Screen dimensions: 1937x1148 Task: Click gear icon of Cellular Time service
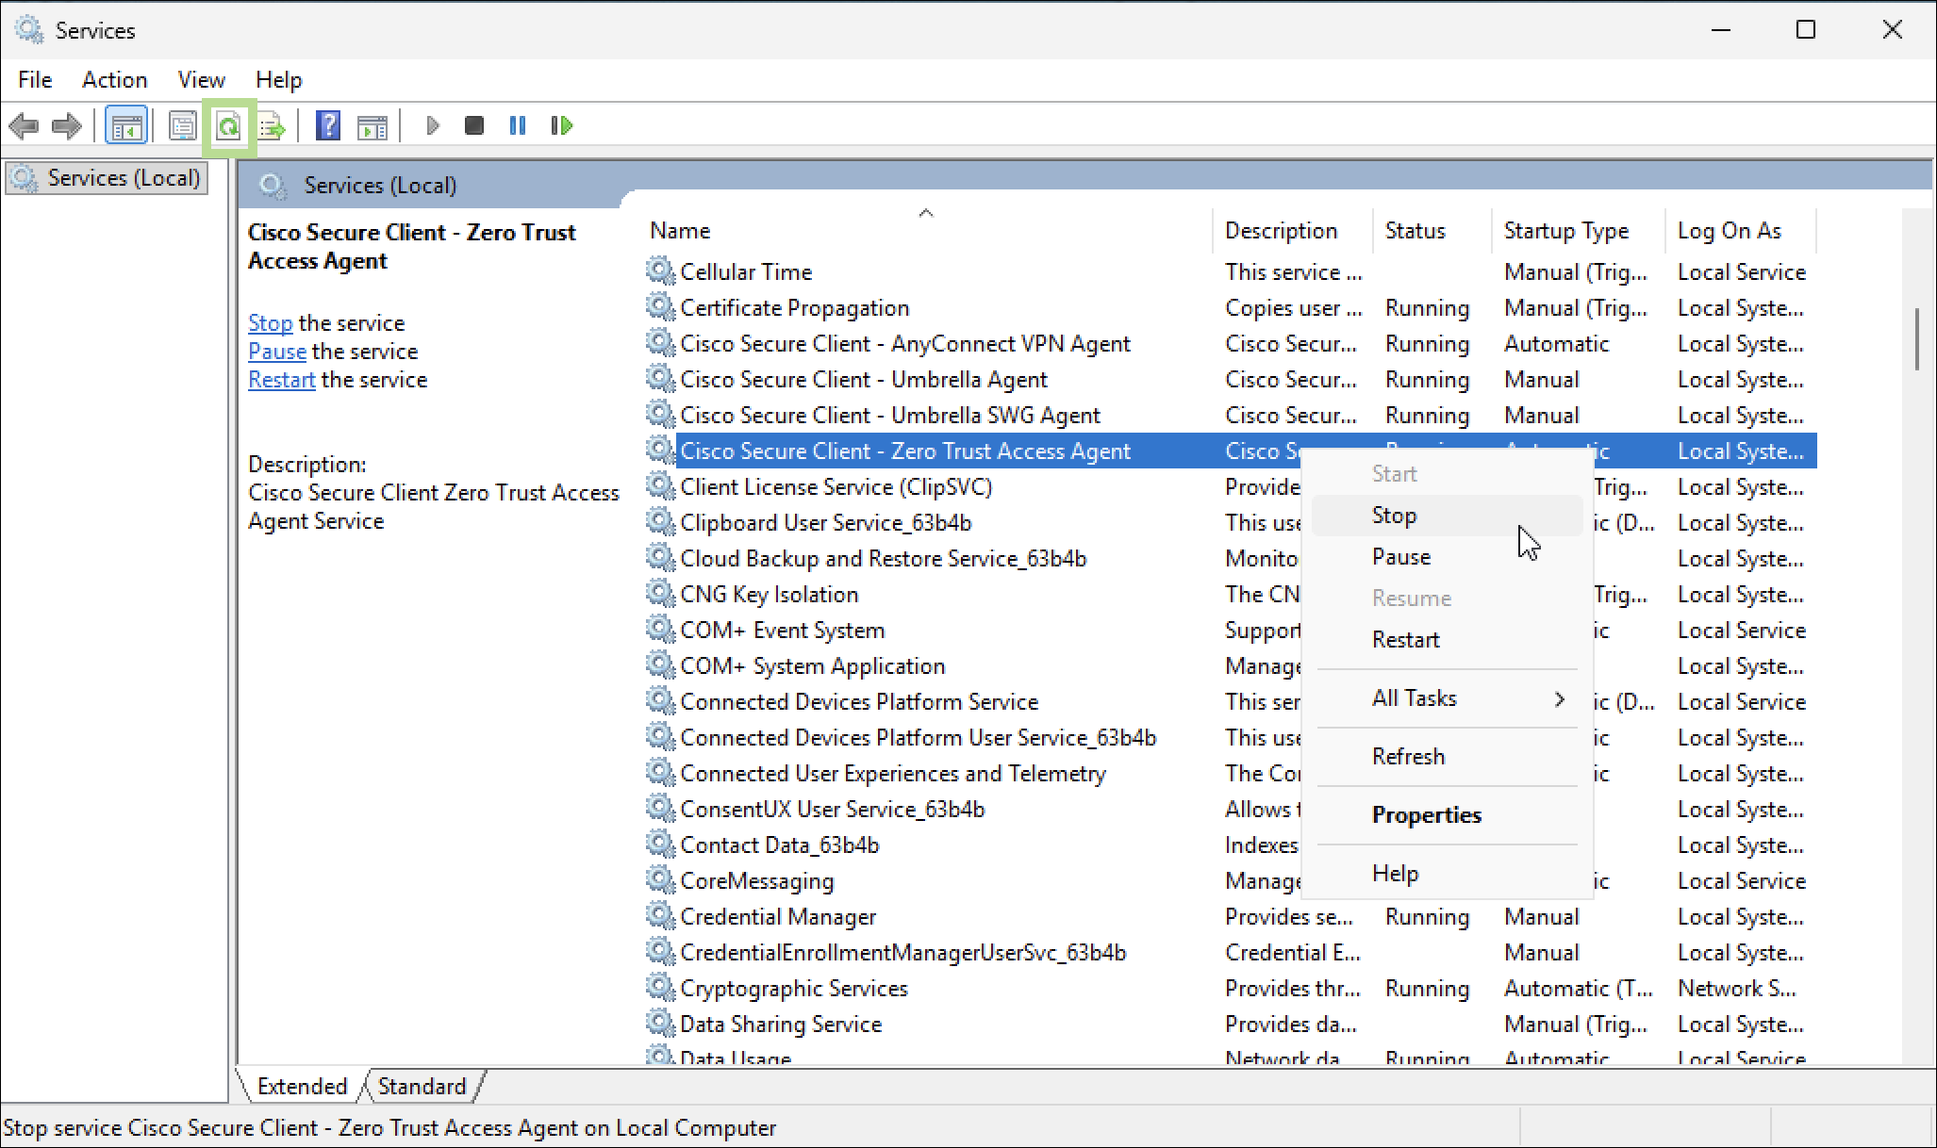coord(660,271)
